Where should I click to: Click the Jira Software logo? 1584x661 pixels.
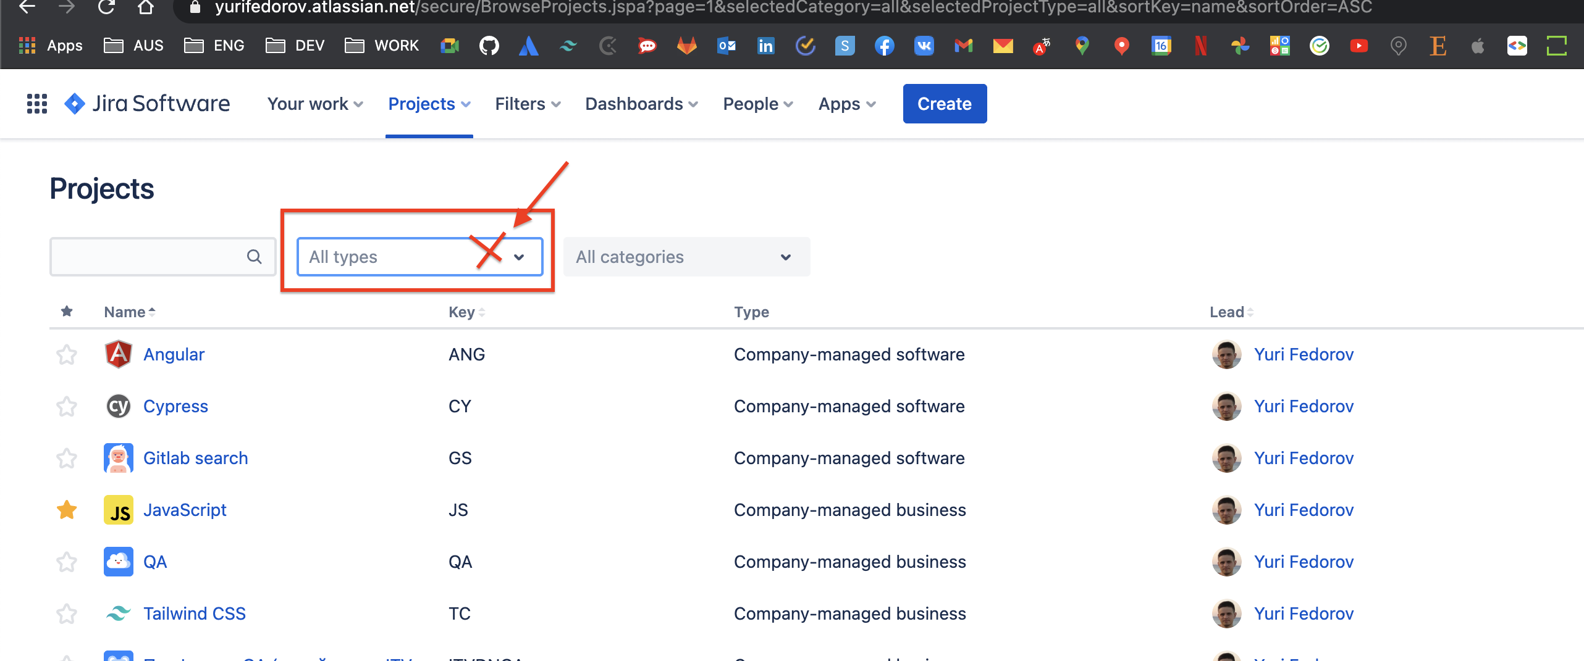pos(147,104)
